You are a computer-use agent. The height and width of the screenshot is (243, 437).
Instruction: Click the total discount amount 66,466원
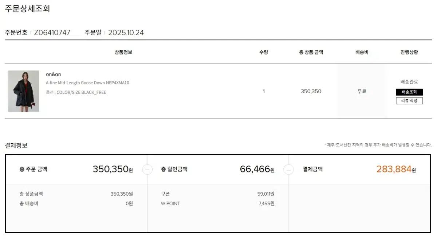257,169
